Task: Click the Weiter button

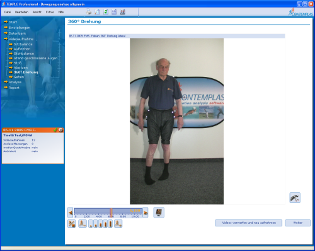Action: 298,223
